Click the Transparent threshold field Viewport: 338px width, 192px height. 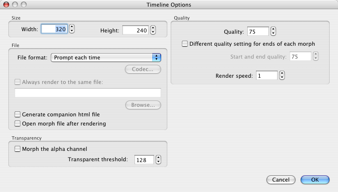click(x=144, y=160)
